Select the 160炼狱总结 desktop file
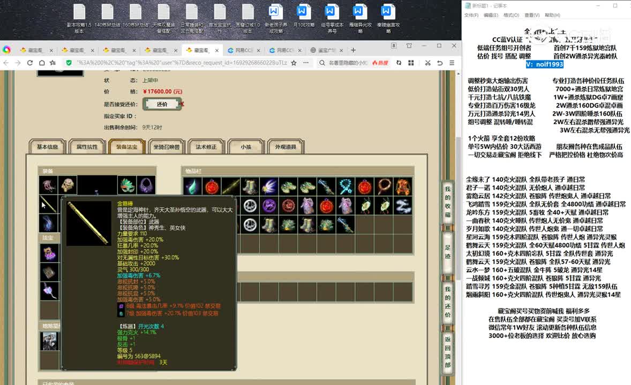Screen dimensions: 631x385 click(135, 16)
